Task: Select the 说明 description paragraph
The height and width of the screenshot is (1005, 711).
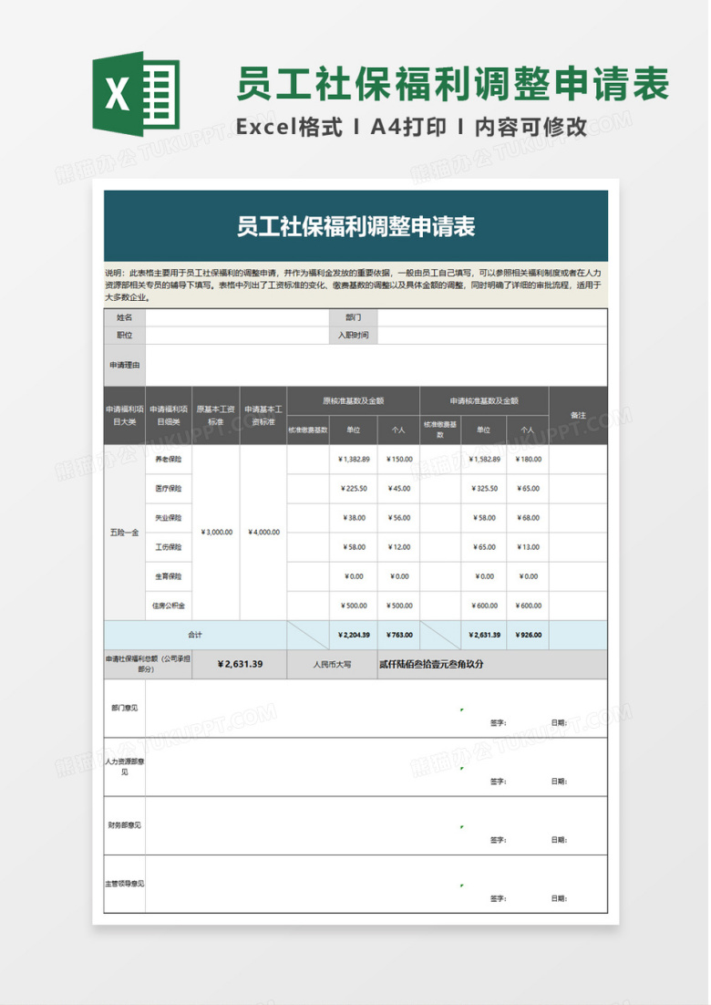Action: pos(355,285)
